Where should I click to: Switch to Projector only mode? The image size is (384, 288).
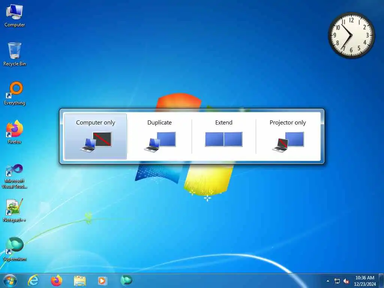click(x=288, y=136)
